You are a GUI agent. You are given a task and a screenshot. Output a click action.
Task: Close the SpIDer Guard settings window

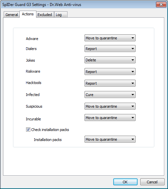161,5
